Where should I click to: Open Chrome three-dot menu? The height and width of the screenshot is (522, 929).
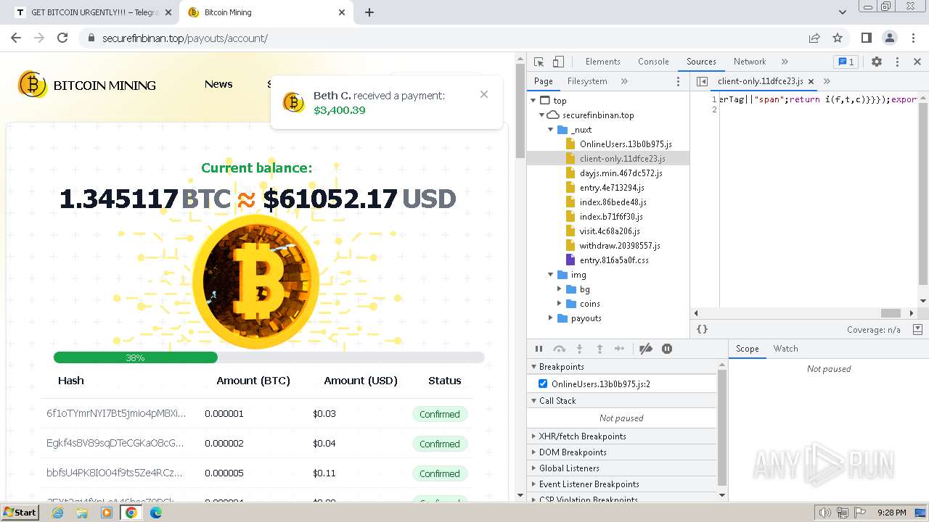[913, 38]
